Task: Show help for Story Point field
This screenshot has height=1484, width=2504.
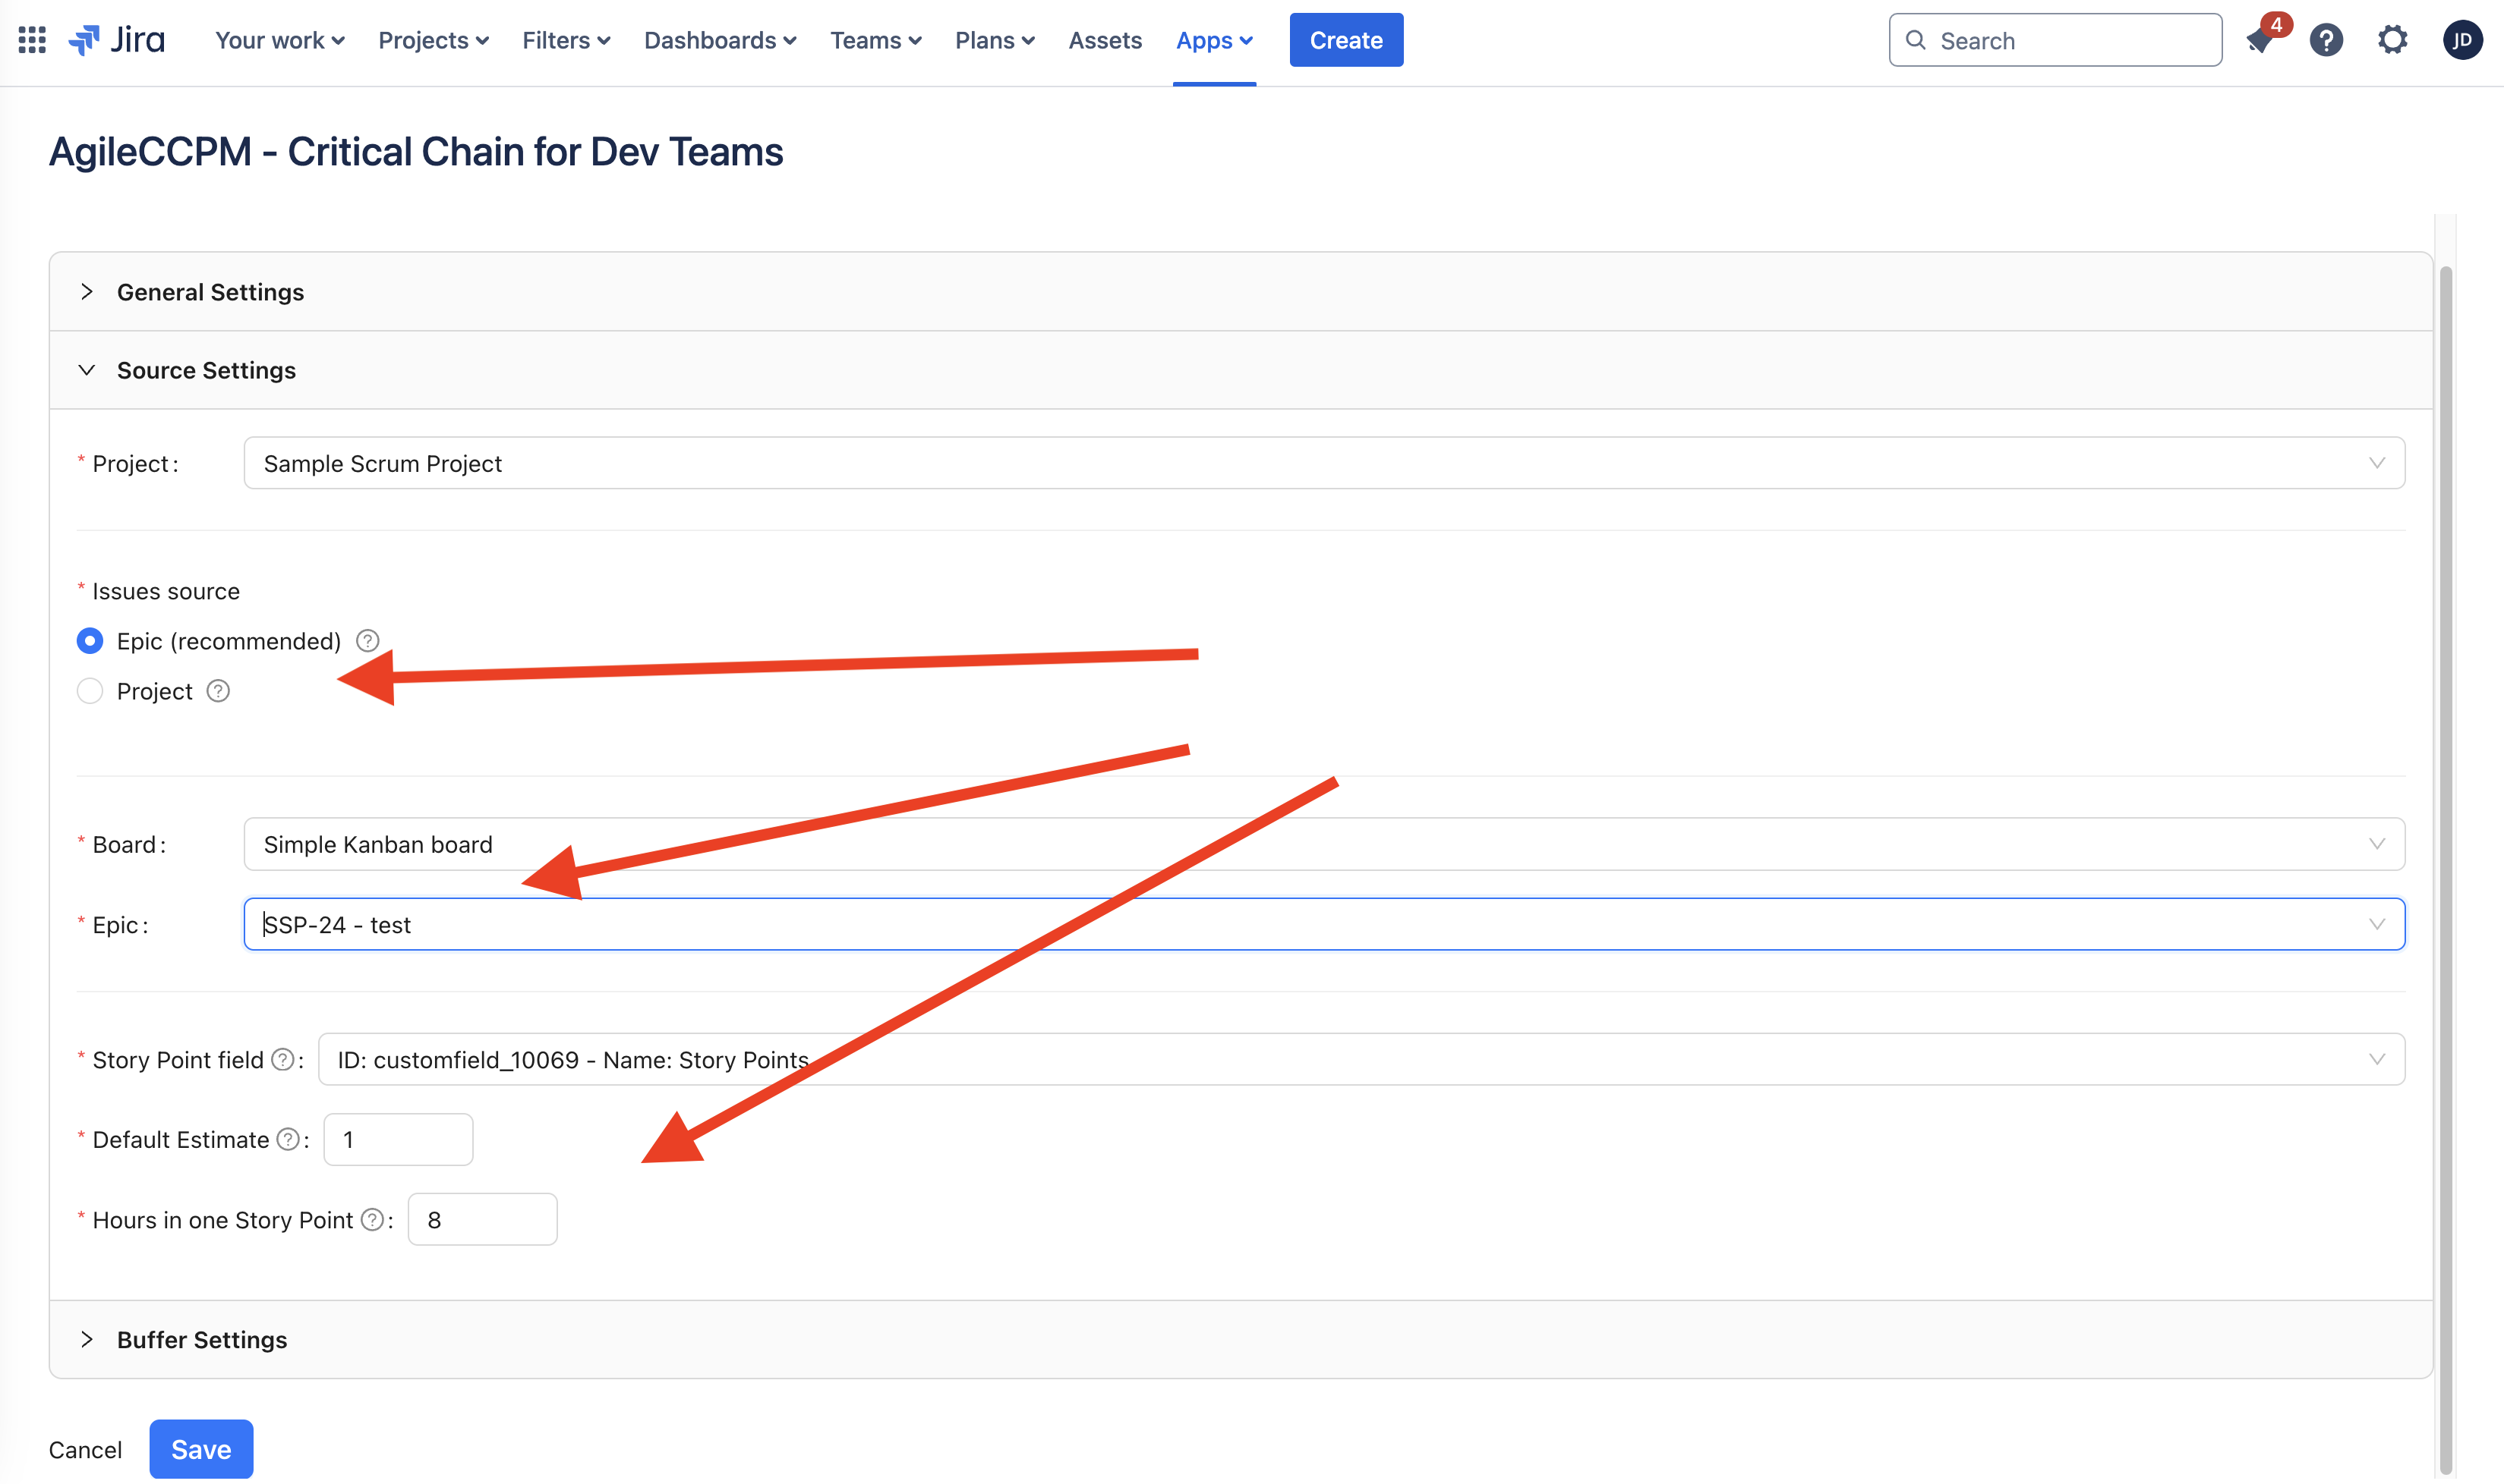Action: click(x=283, y=1059)
